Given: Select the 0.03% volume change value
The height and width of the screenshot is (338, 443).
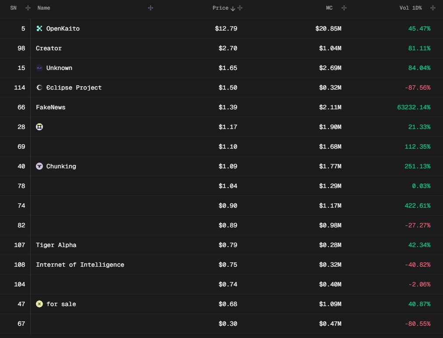Looking at the screenshot, I should [421, 186].
